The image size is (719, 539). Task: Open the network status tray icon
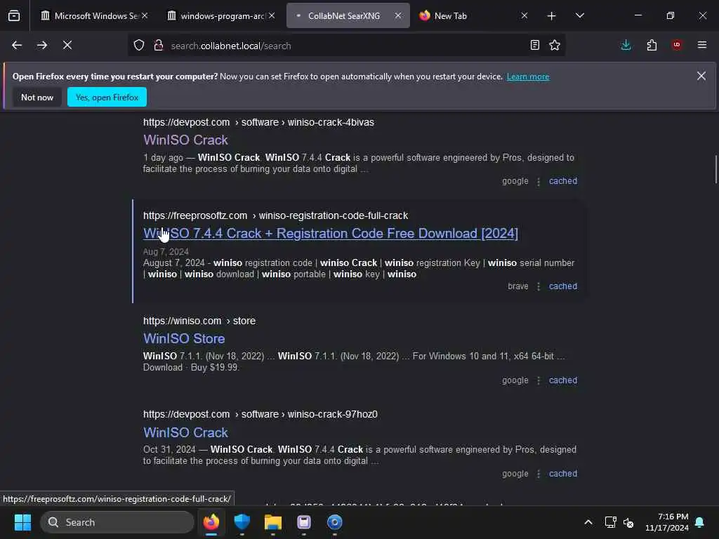pyautogui.click(x=610, y=522)
